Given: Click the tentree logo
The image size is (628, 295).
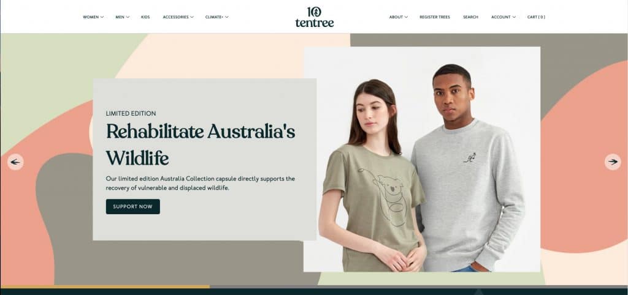Looking at the screenshot, I should click(315, 17).
